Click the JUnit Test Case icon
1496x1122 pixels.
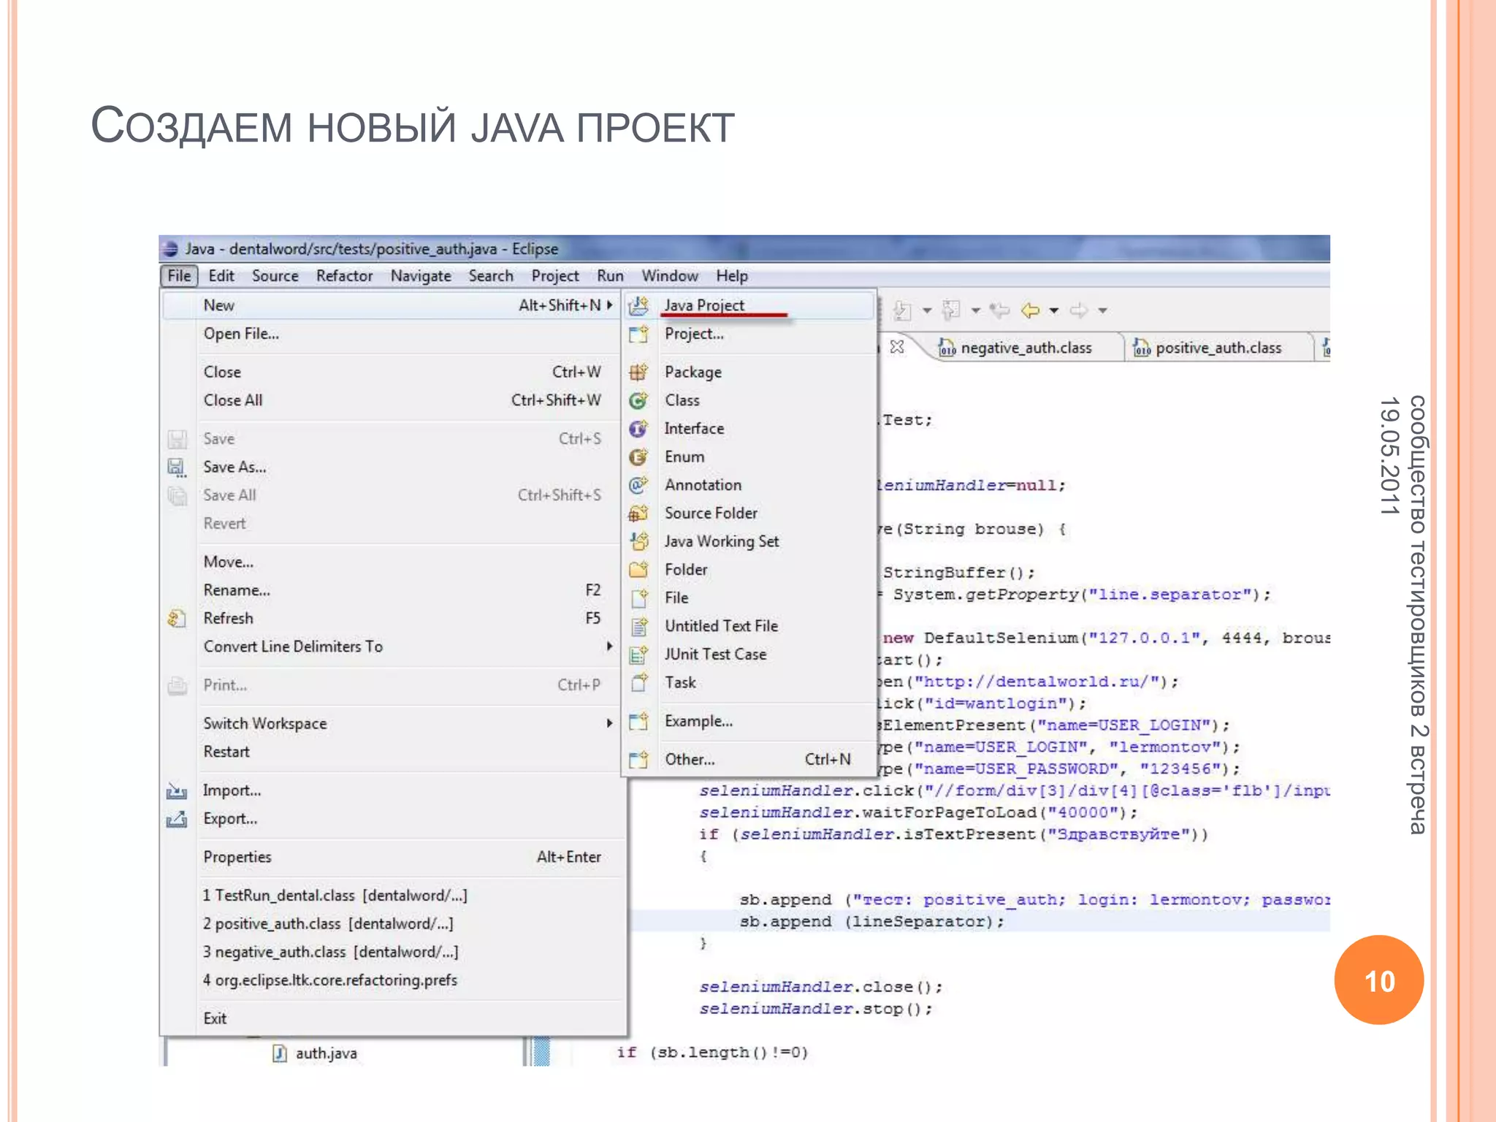pos(638,654)
